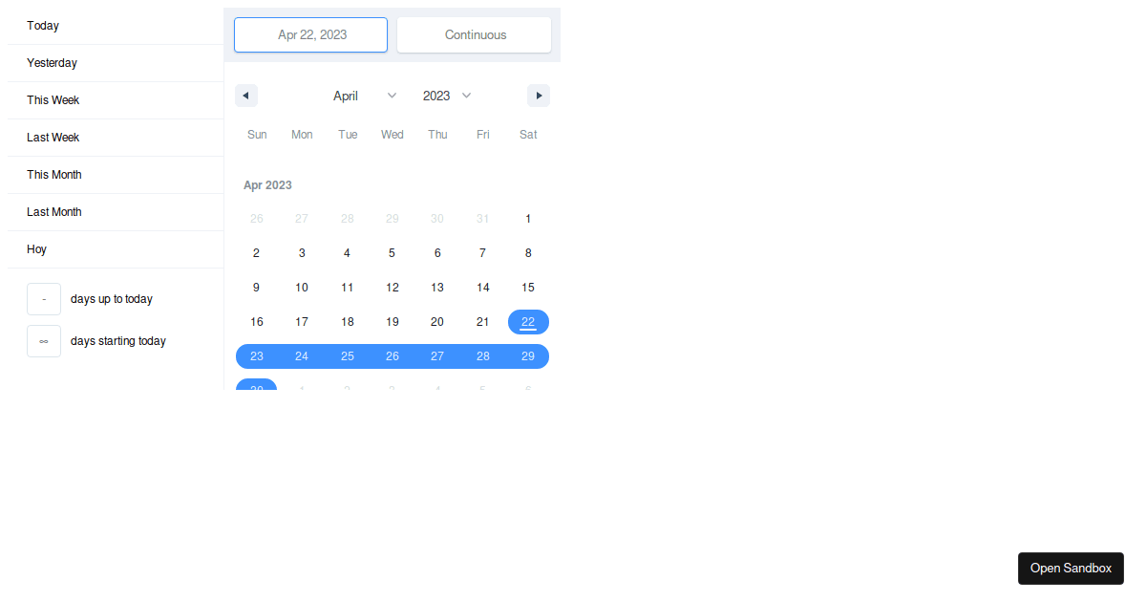Click the Continuous end date field
1146x602 pixels.
475,35
